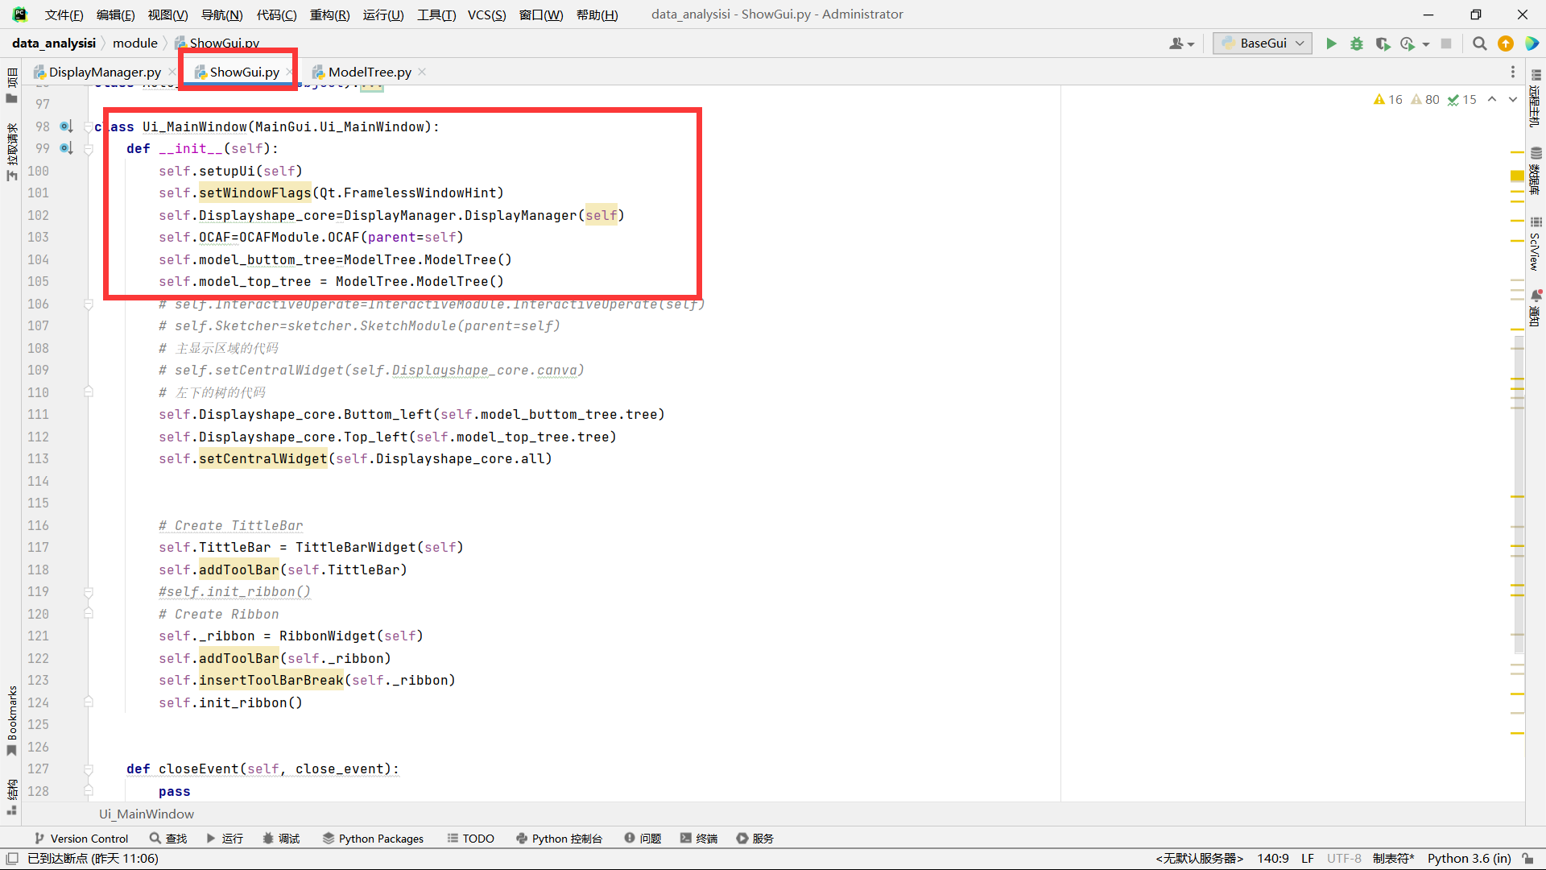Expand profiler run options arrow
The height and width of the screenshot is (870, 1546).
[x=1426, y=44]
